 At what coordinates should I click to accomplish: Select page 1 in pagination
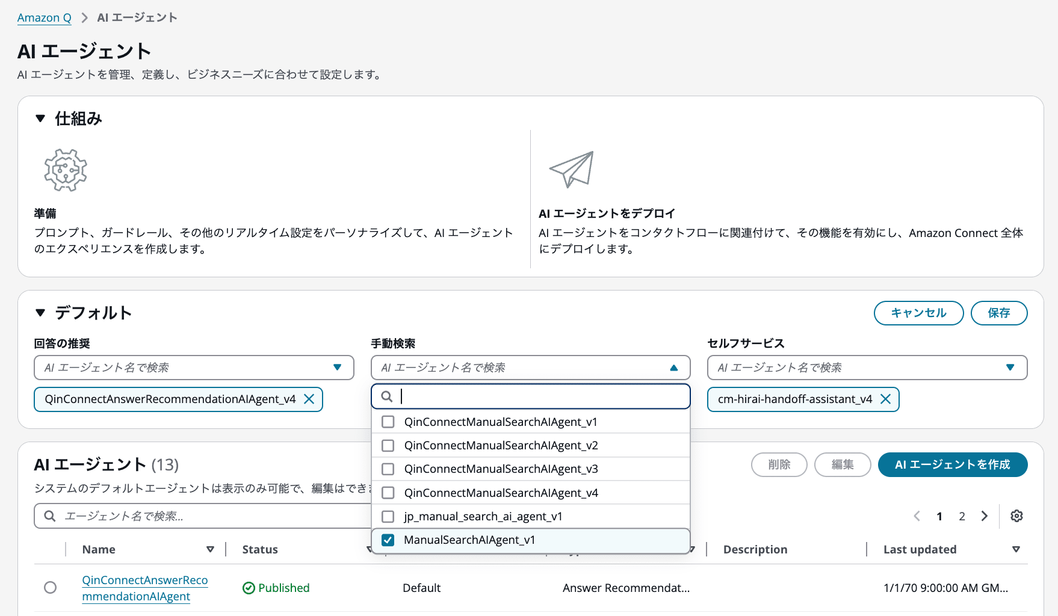[x=939, y=516]
